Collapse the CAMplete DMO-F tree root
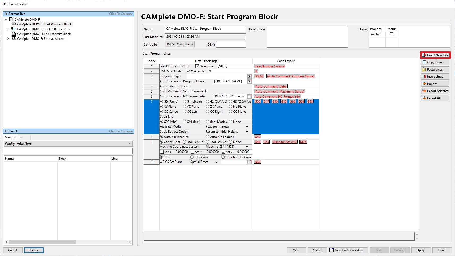 coord(6,19)
